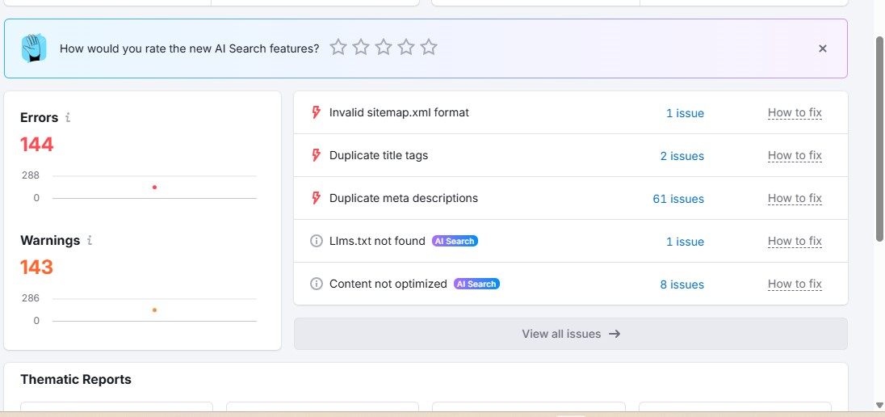The width and height of the screenshot is (885, 417).
Task: Open the 61 issues link for duplicate meta descriptions
Action: (x=678, y=199)
